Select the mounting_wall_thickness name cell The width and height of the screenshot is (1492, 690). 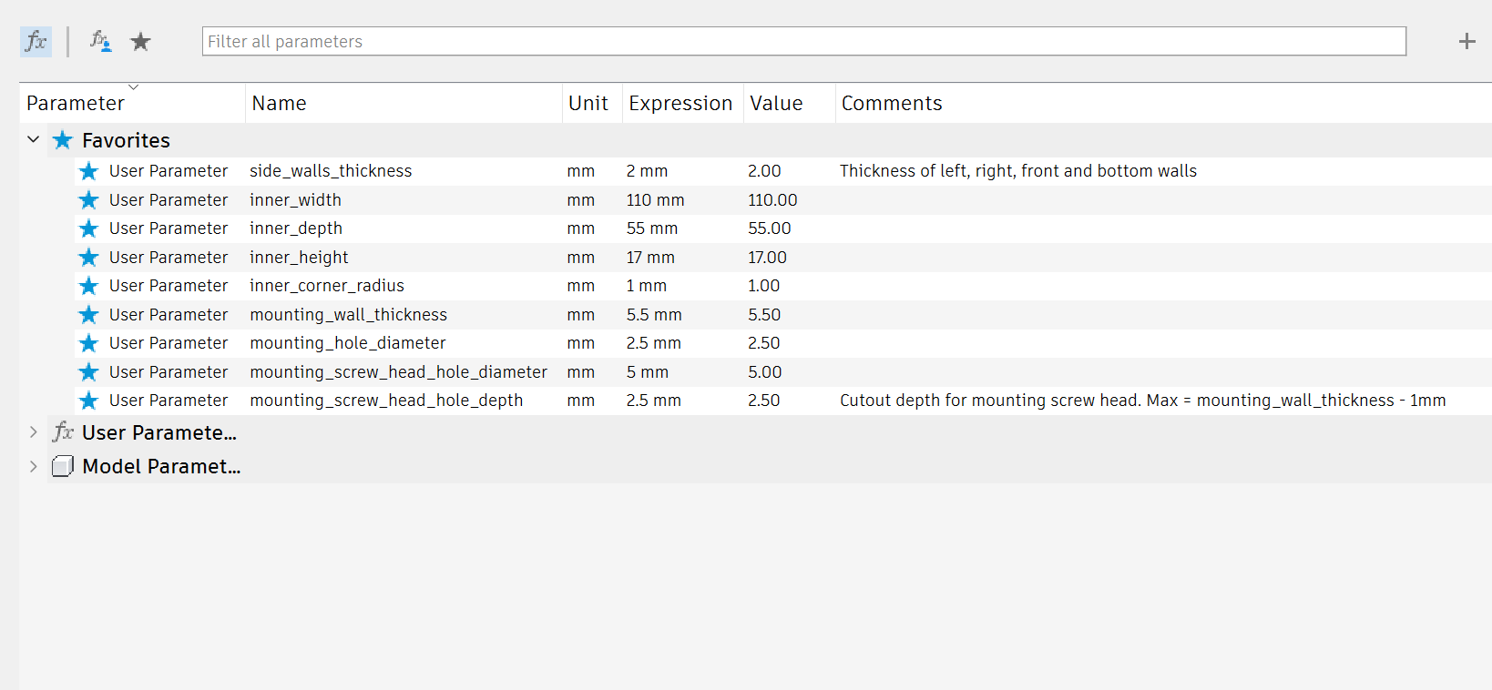click(348, 314)
